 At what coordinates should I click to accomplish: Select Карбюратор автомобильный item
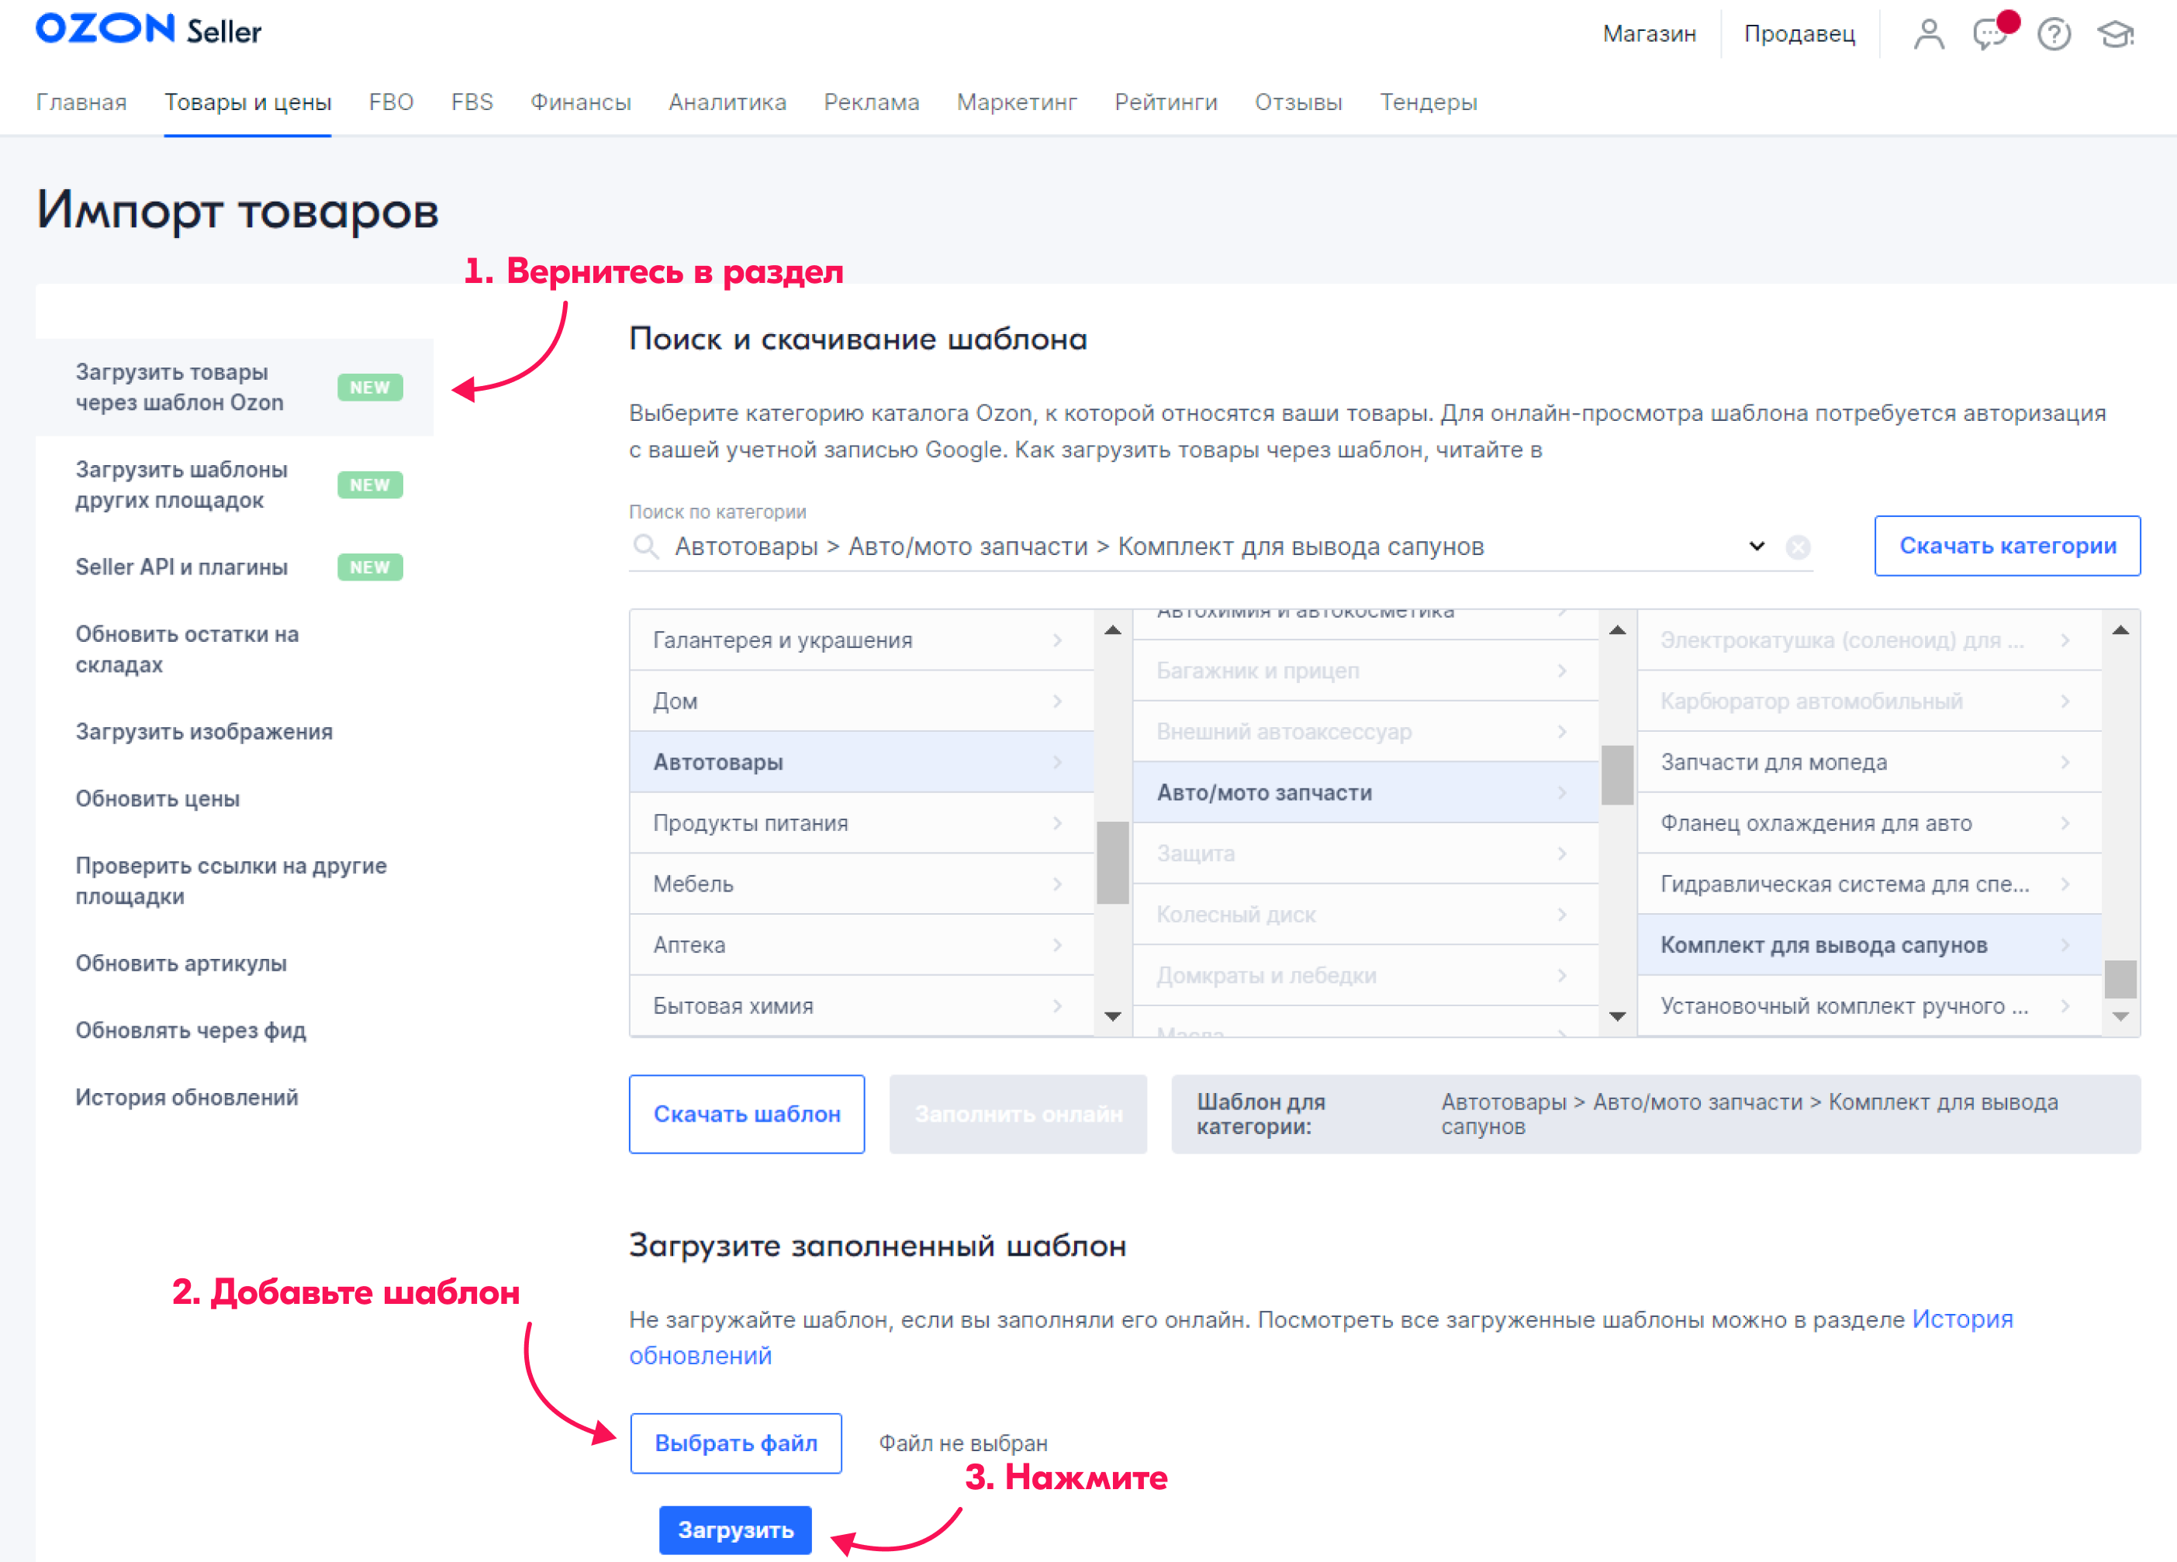pyautogui.click(x=1869, y=702)
